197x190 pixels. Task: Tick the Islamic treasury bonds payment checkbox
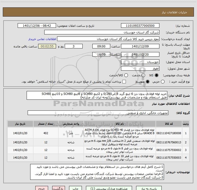124,82
